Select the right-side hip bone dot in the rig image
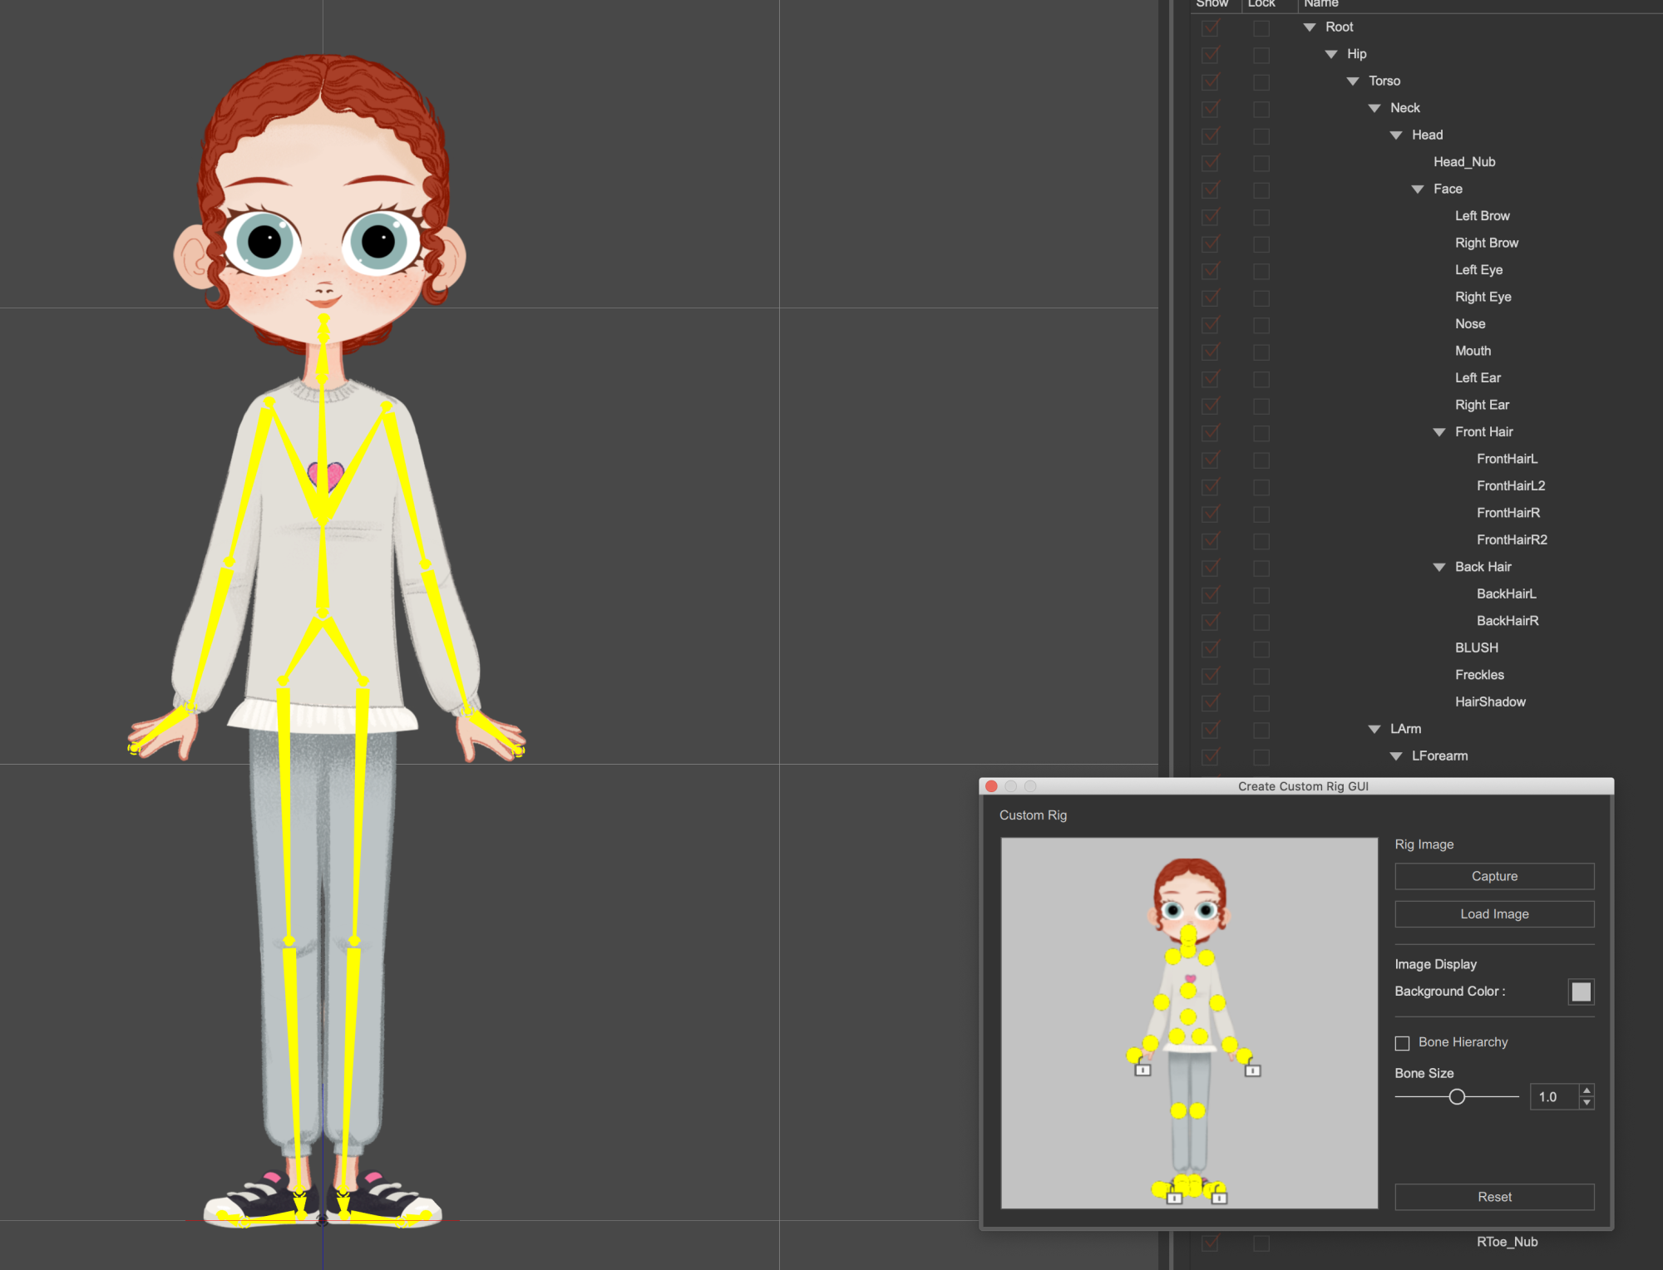The image size is (1663, 1270). (x=1200, y=1036)
